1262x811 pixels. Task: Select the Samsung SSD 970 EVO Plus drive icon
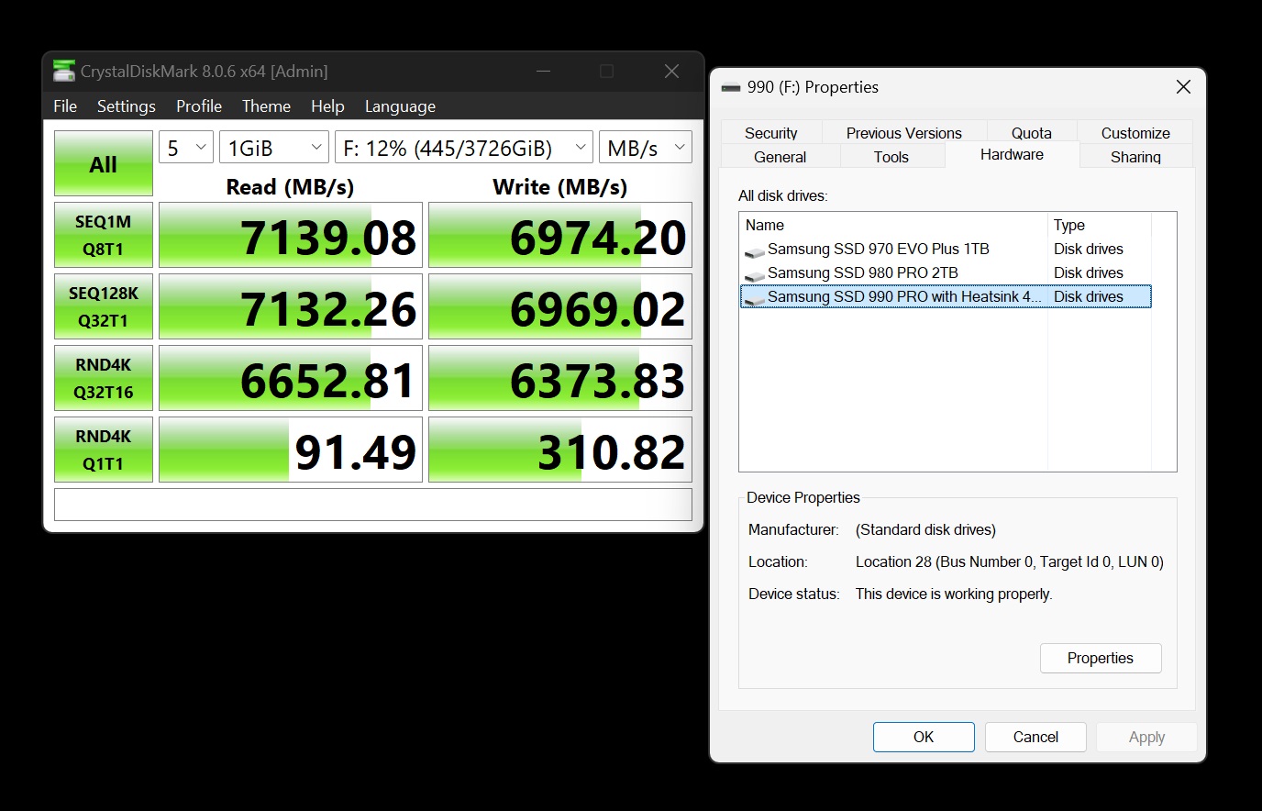click(755, 250)
